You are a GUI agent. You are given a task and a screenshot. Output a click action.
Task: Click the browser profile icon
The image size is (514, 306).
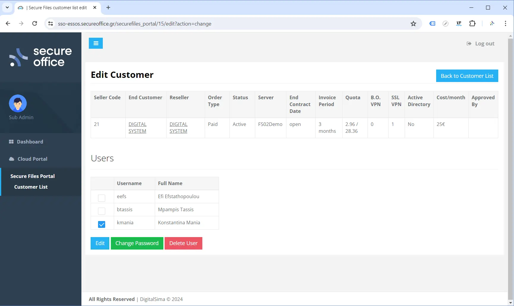492,23
